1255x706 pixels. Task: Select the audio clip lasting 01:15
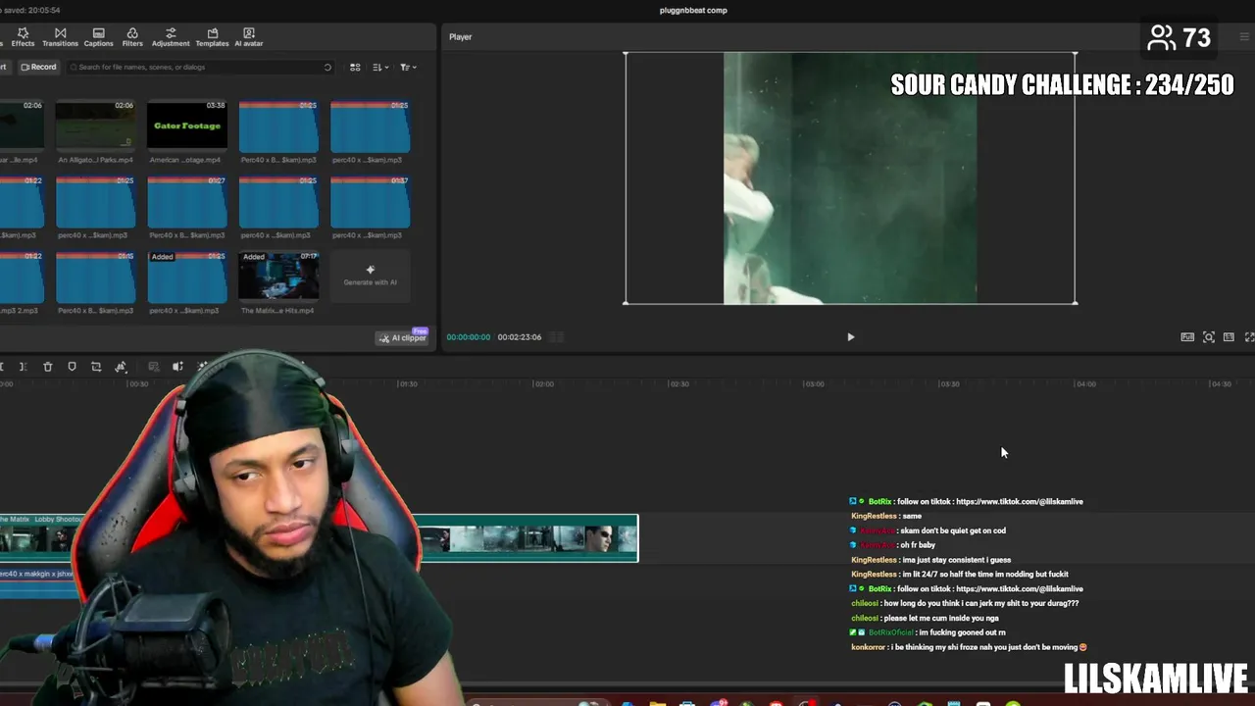pyautogui.click(x=95, y=277)
